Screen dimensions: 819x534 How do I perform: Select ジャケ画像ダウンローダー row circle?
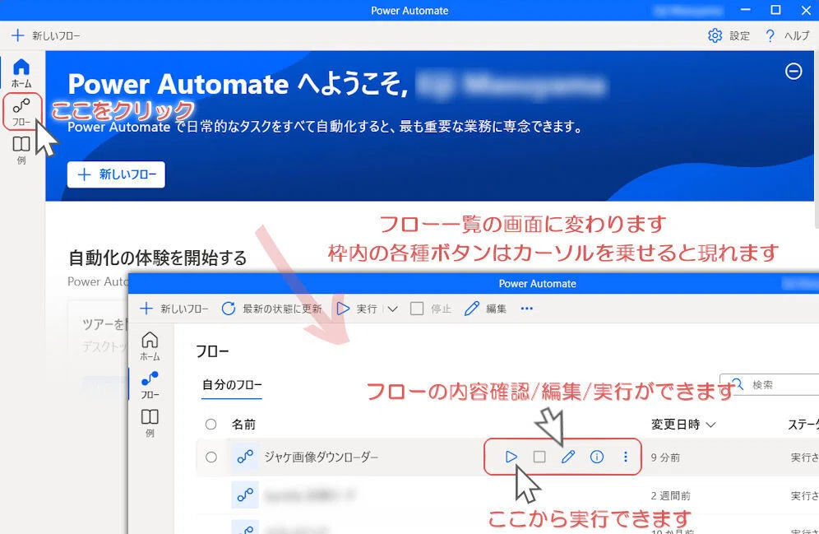point(211,457)
